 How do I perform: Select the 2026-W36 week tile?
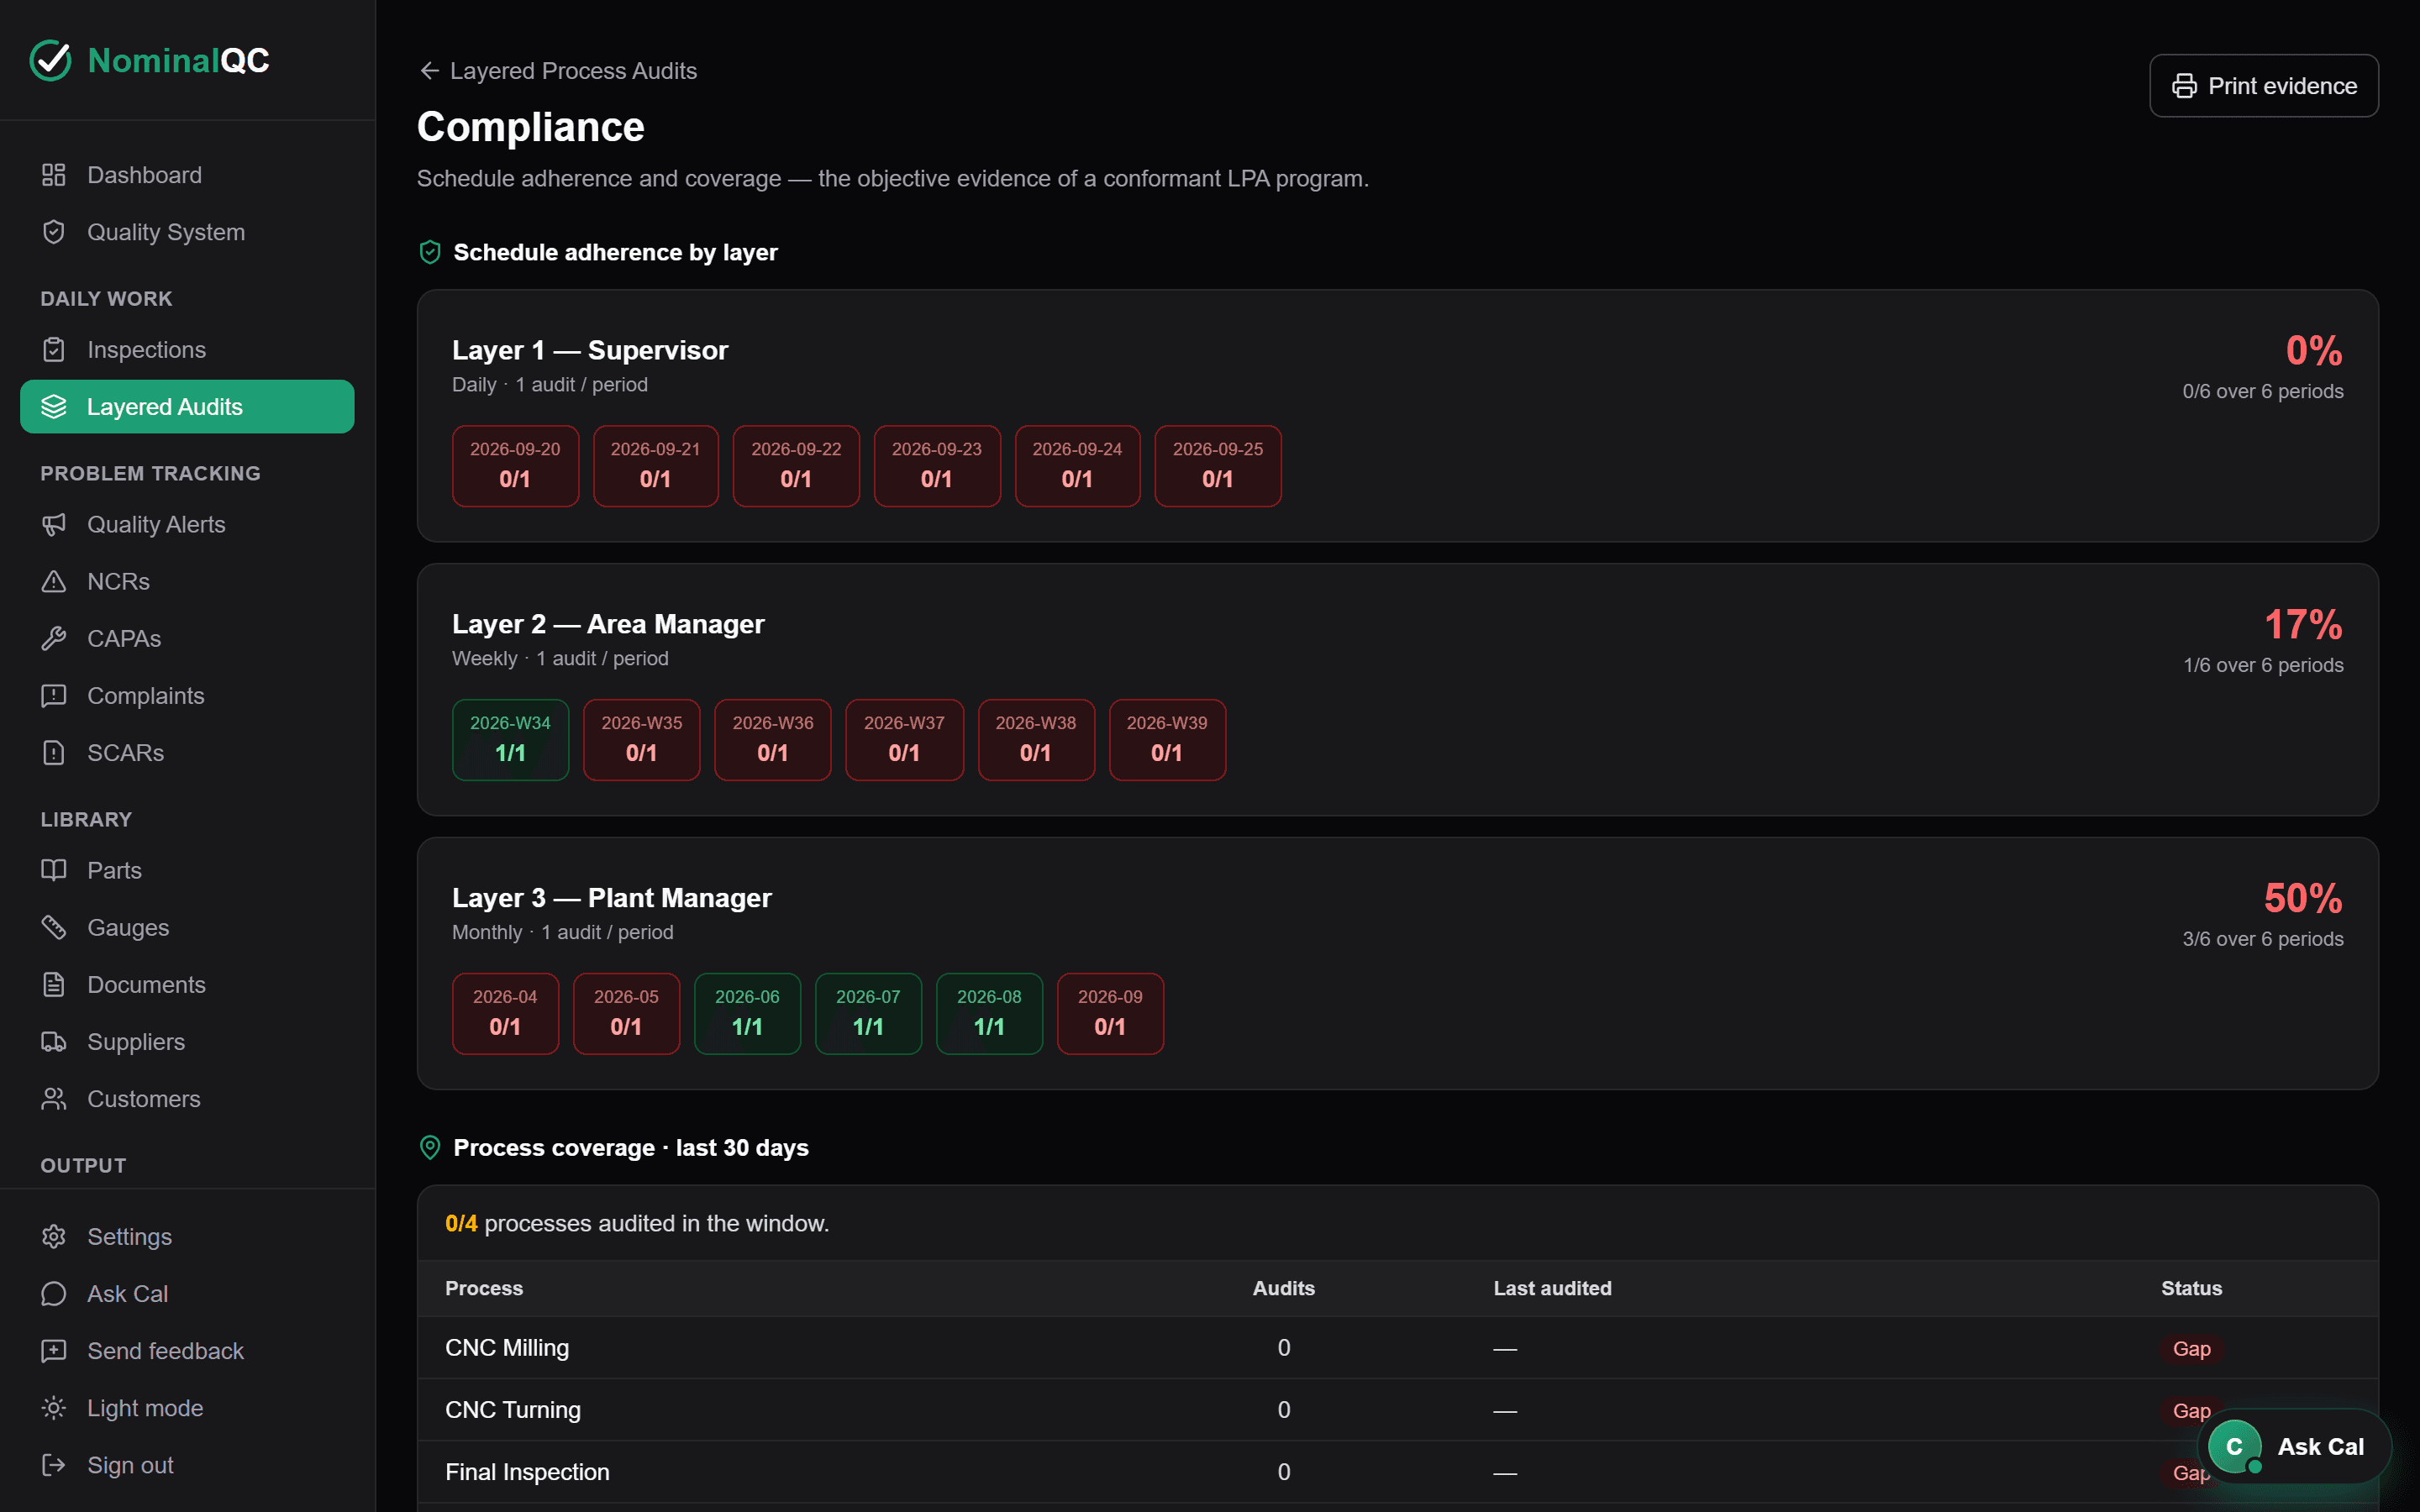[x=773, y=740]
